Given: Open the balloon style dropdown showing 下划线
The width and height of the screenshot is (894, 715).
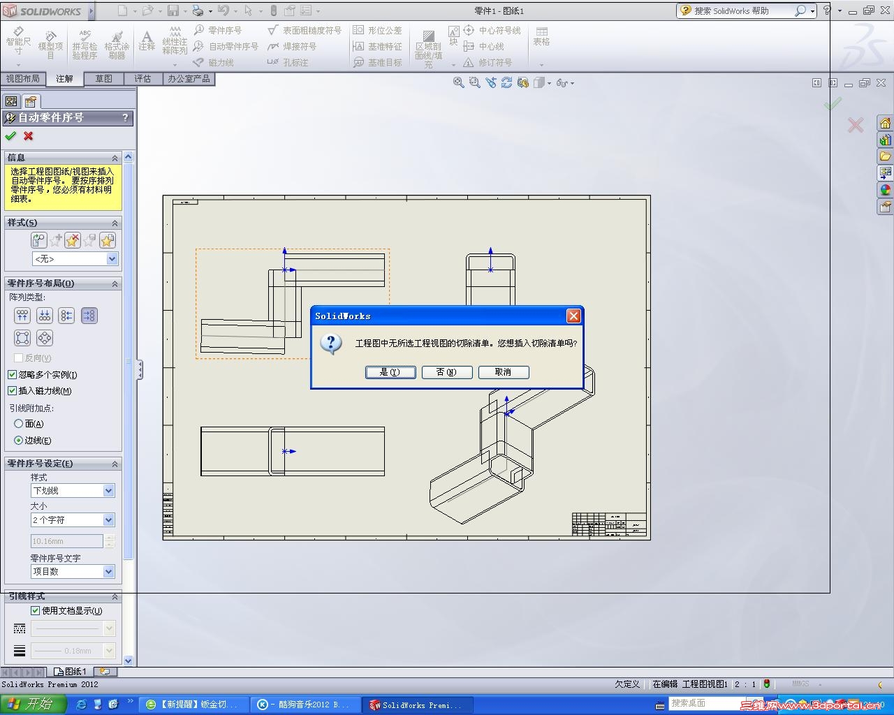Looking at the screenshot, I should point(73,491).
